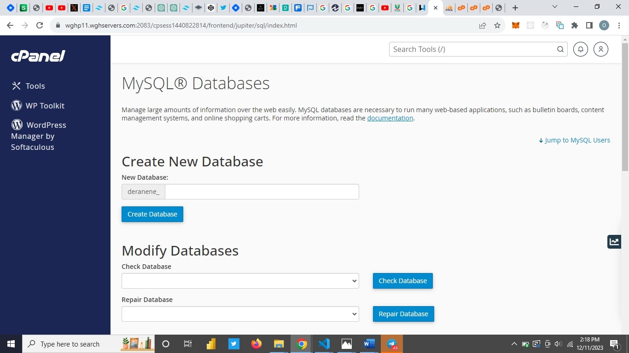
Task: Click the Check Database button
Action: [403, 281]
